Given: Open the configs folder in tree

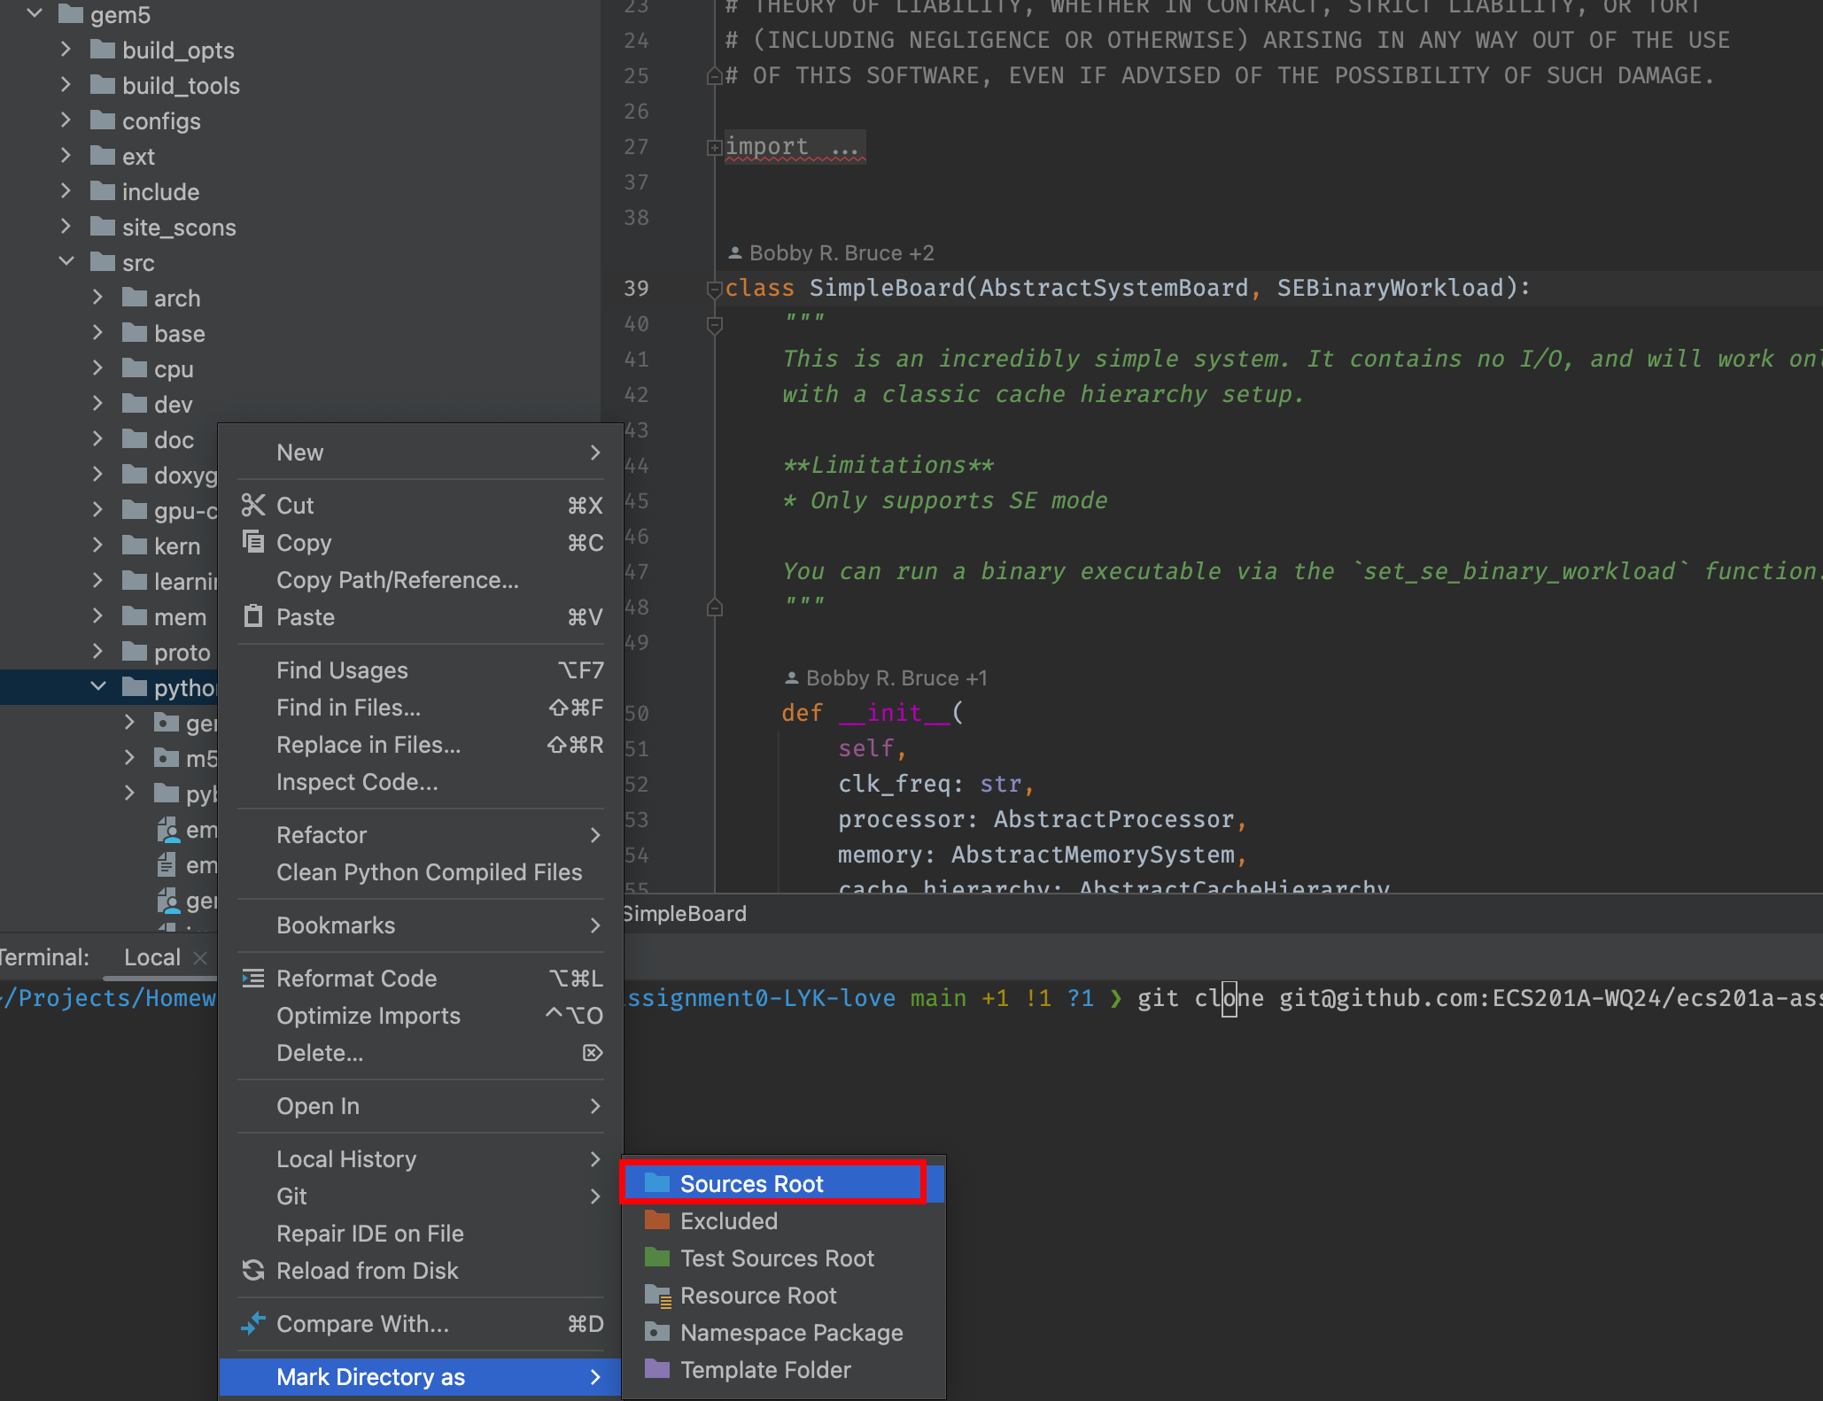Looking at the screenshot, I should [x=160, y=120].
